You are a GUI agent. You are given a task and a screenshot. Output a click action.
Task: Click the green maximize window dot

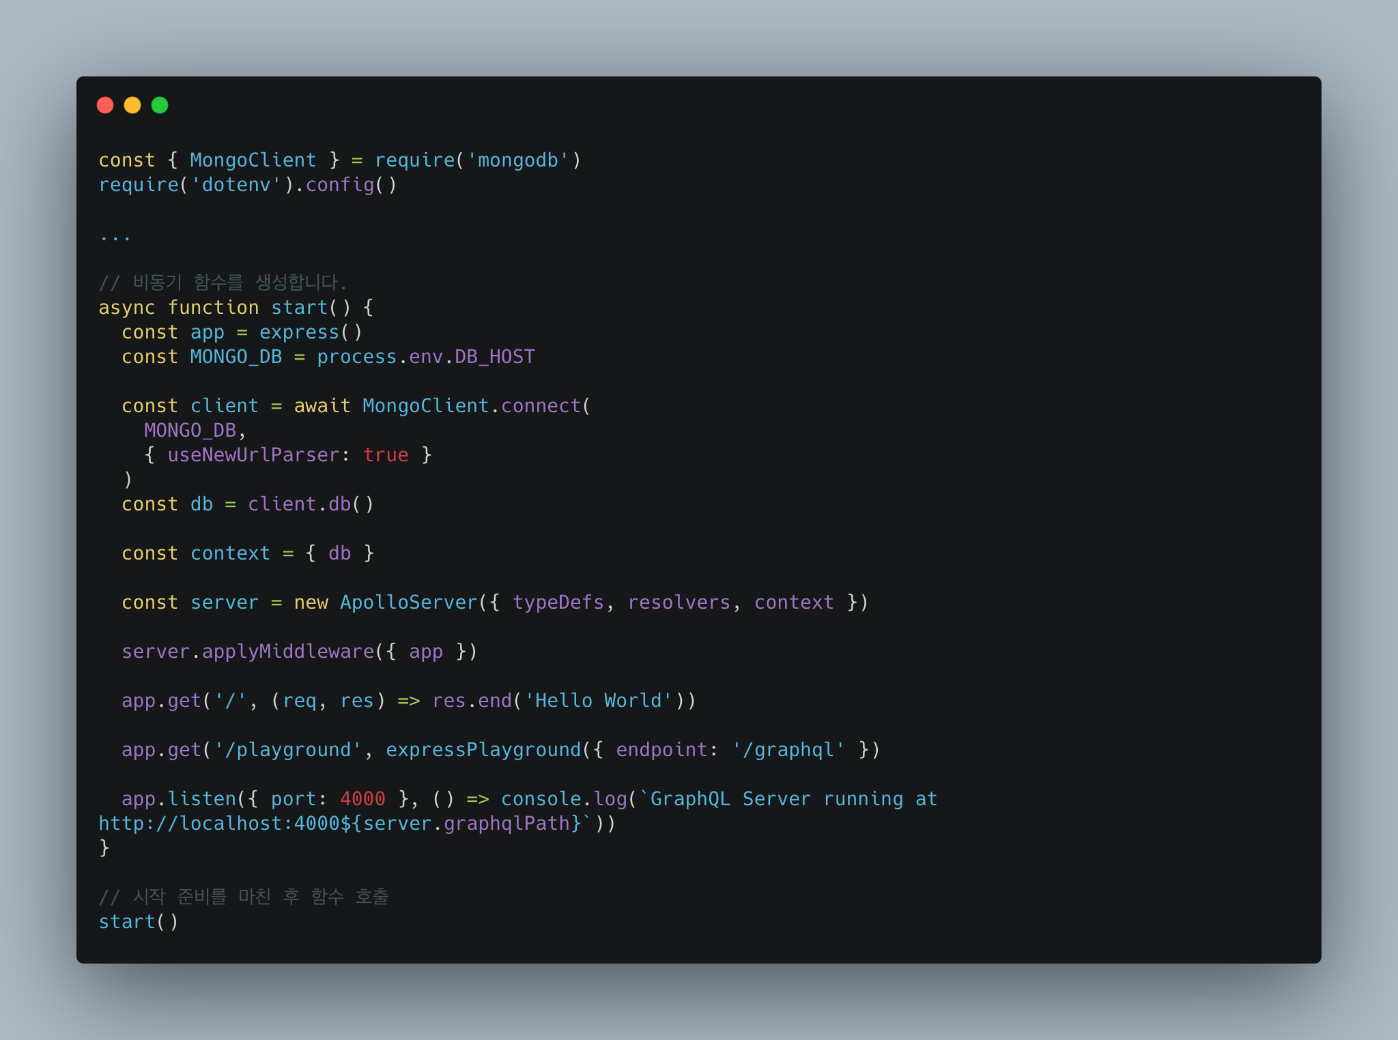click(160, 105)
